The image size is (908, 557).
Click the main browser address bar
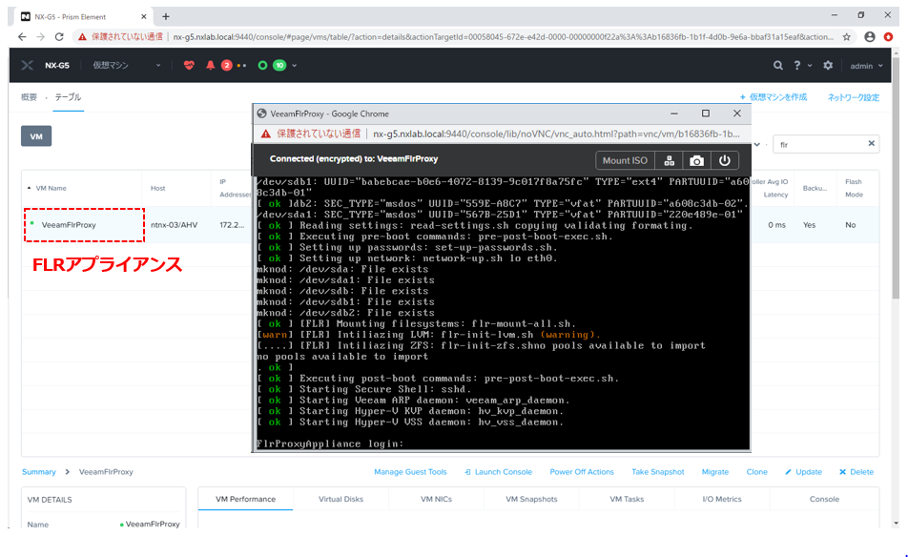tap(503, 36)
